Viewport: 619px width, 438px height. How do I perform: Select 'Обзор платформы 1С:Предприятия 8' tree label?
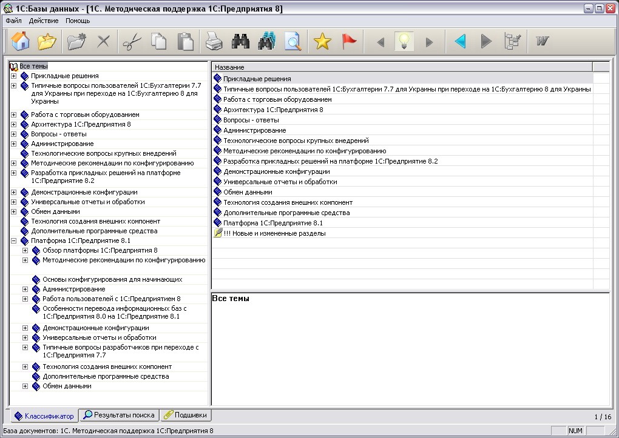[x=100, y=250]
